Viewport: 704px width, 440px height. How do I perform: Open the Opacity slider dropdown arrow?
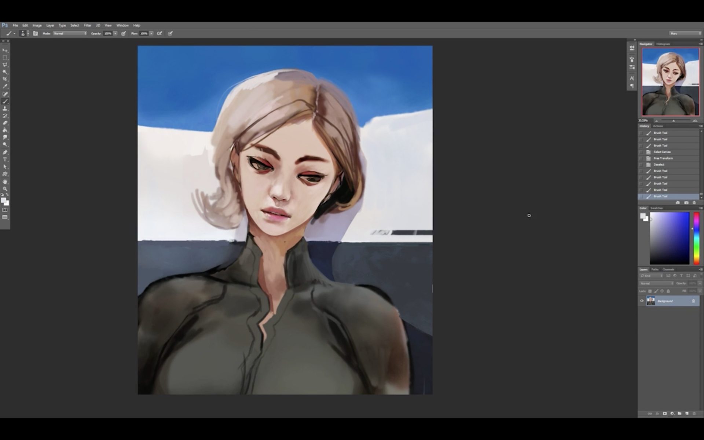click(115, 33)
